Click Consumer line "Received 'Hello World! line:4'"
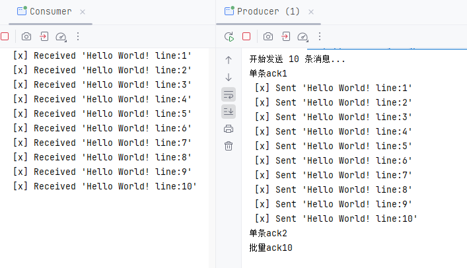The width and height of the screenshot is (467, 268). 102,99
